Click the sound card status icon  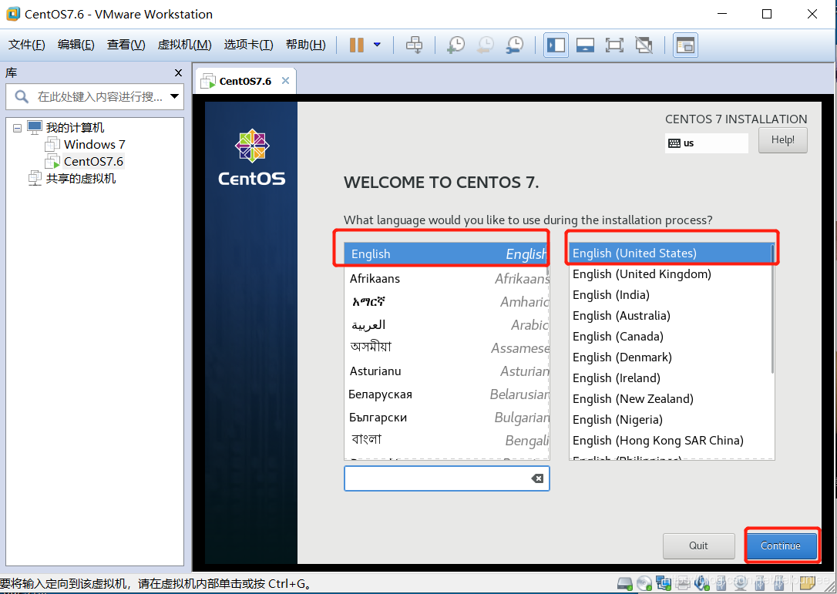point(702,583)
